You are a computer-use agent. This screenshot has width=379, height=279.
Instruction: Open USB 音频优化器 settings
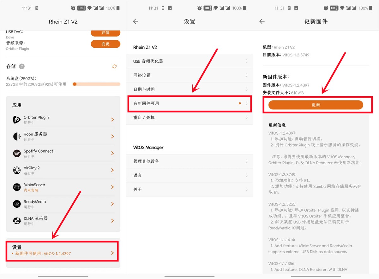[x=189, y=61]
